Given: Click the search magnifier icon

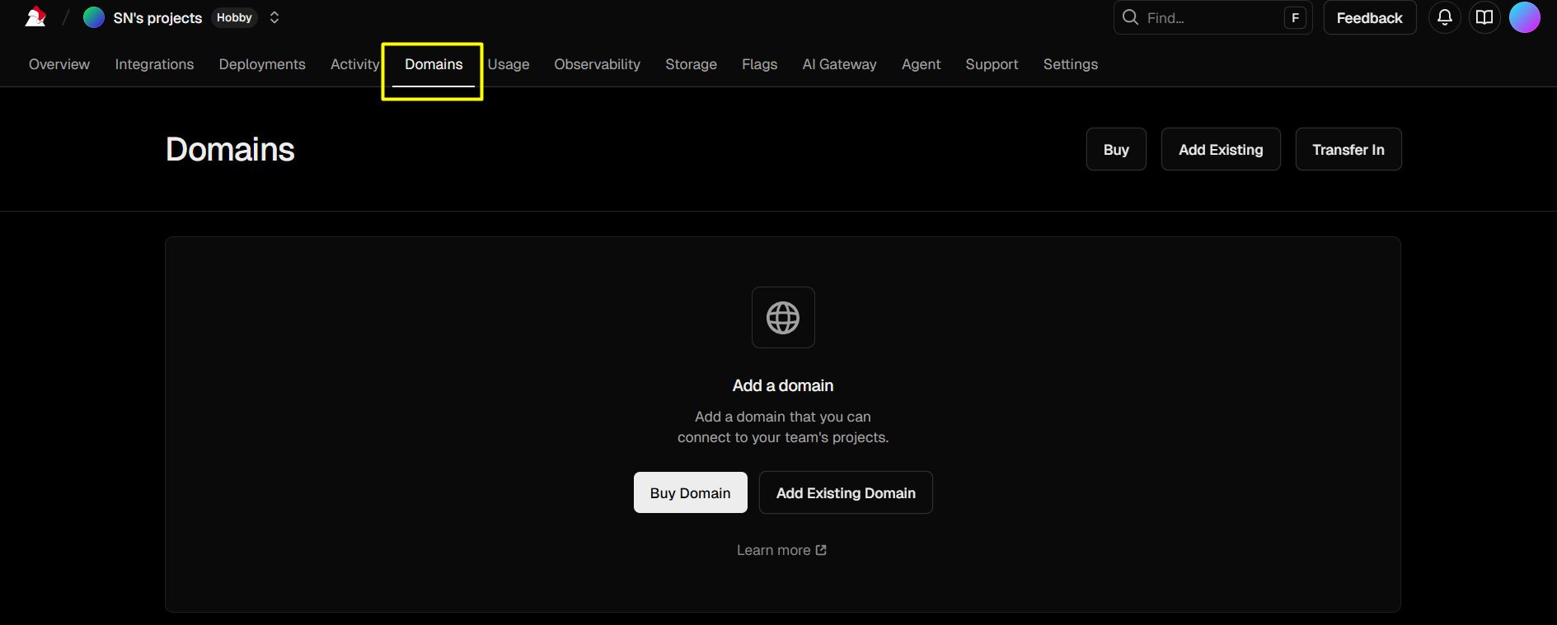Looking at the screenshot, I should tap(1130, 17).
